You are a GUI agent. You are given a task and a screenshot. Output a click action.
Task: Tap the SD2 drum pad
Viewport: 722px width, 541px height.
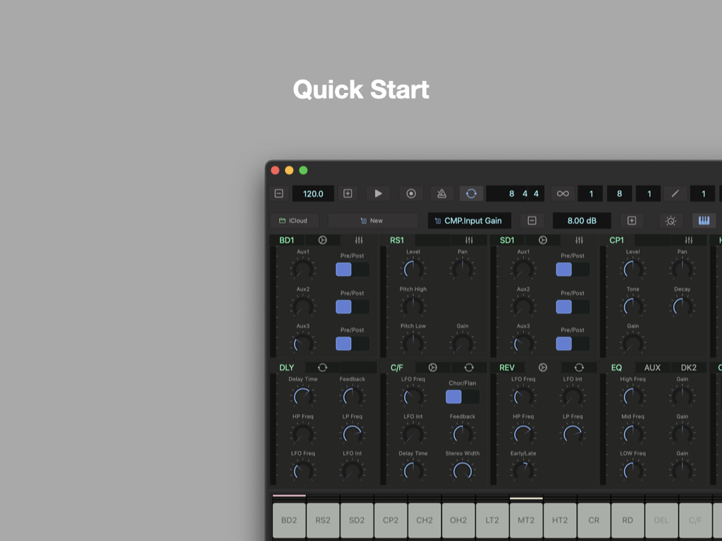click(357, 521)
